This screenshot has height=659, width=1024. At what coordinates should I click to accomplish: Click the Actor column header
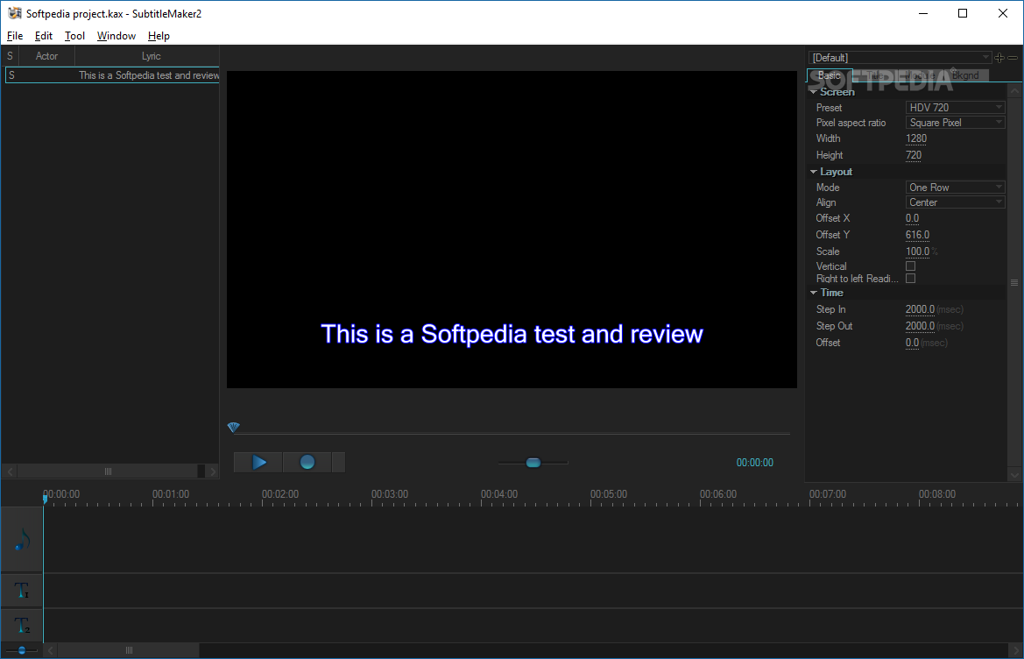[46, 56]
